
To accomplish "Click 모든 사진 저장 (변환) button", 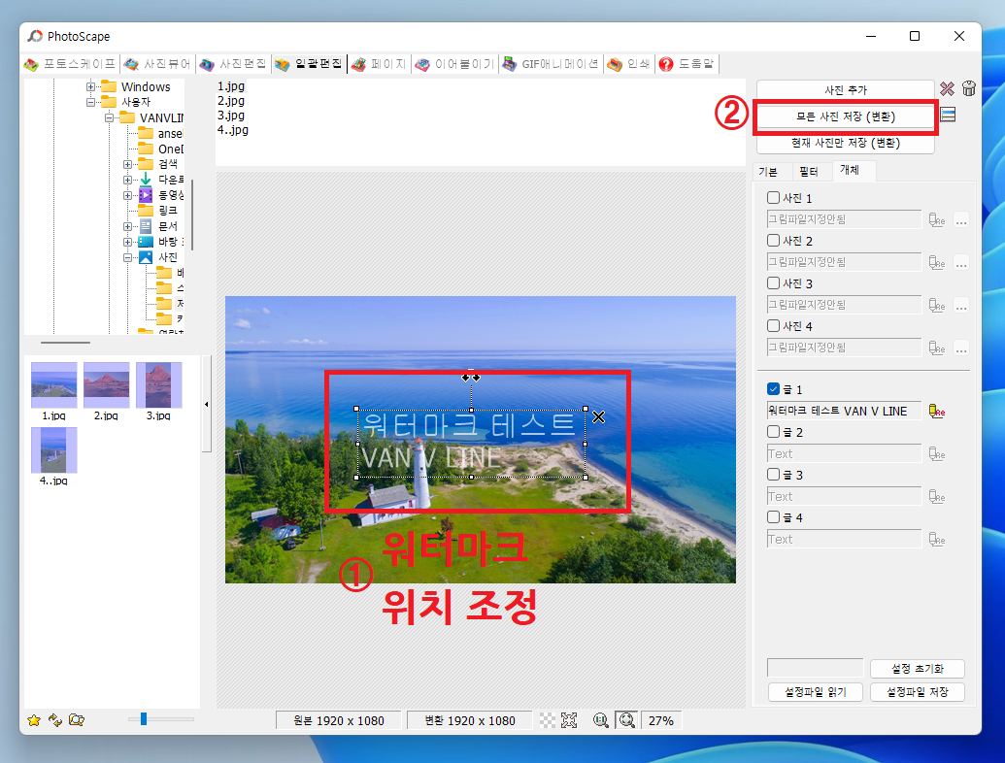I will pyautogui.click(x=846, y=116).
